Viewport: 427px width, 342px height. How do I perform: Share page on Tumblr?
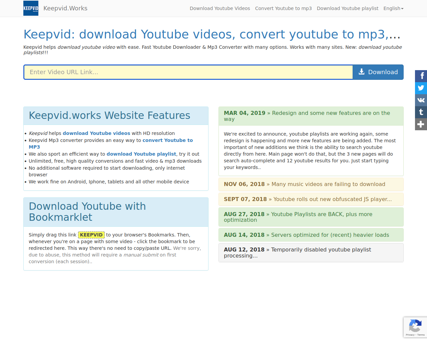tap(421, 112)
